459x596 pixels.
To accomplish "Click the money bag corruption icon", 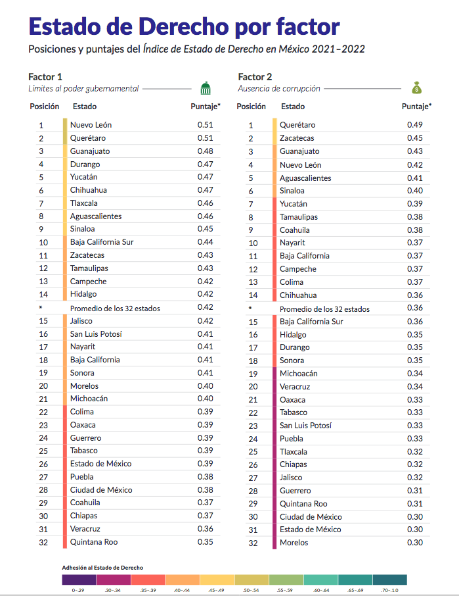I will point(416,87).
